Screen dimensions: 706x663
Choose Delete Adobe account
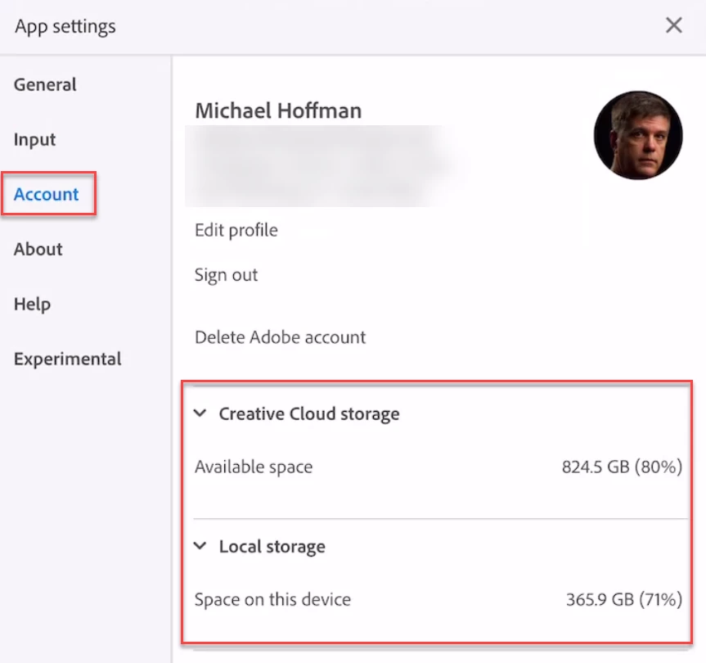pos(280,337)
